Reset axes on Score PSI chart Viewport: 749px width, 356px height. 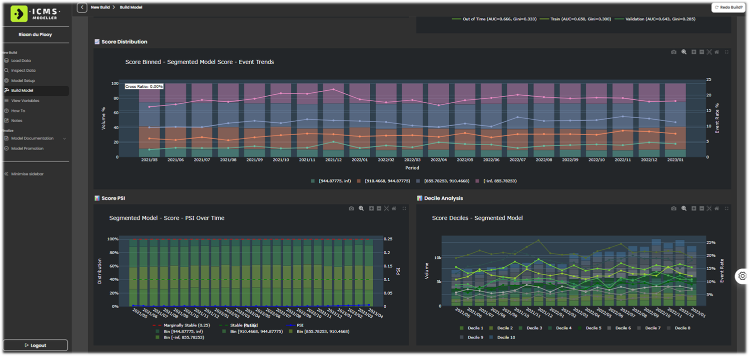tap(394, 208)
